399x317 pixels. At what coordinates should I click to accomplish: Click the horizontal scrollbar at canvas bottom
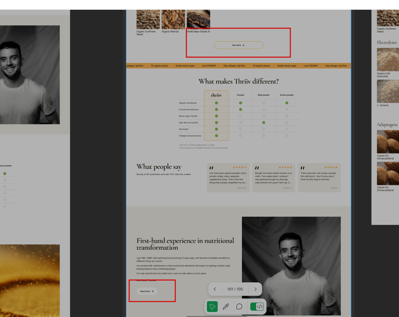[217, 316]
